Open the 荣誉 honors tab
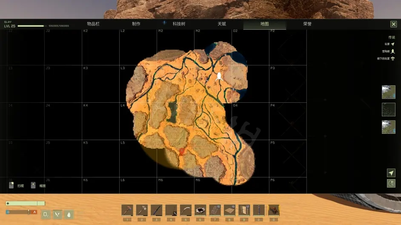The height and width of the screenshot is (225, 401). [307, 24]
